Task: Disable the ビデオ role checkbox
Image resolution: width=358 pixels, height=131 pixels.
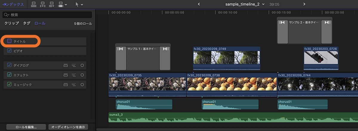Action: [9, 51]
